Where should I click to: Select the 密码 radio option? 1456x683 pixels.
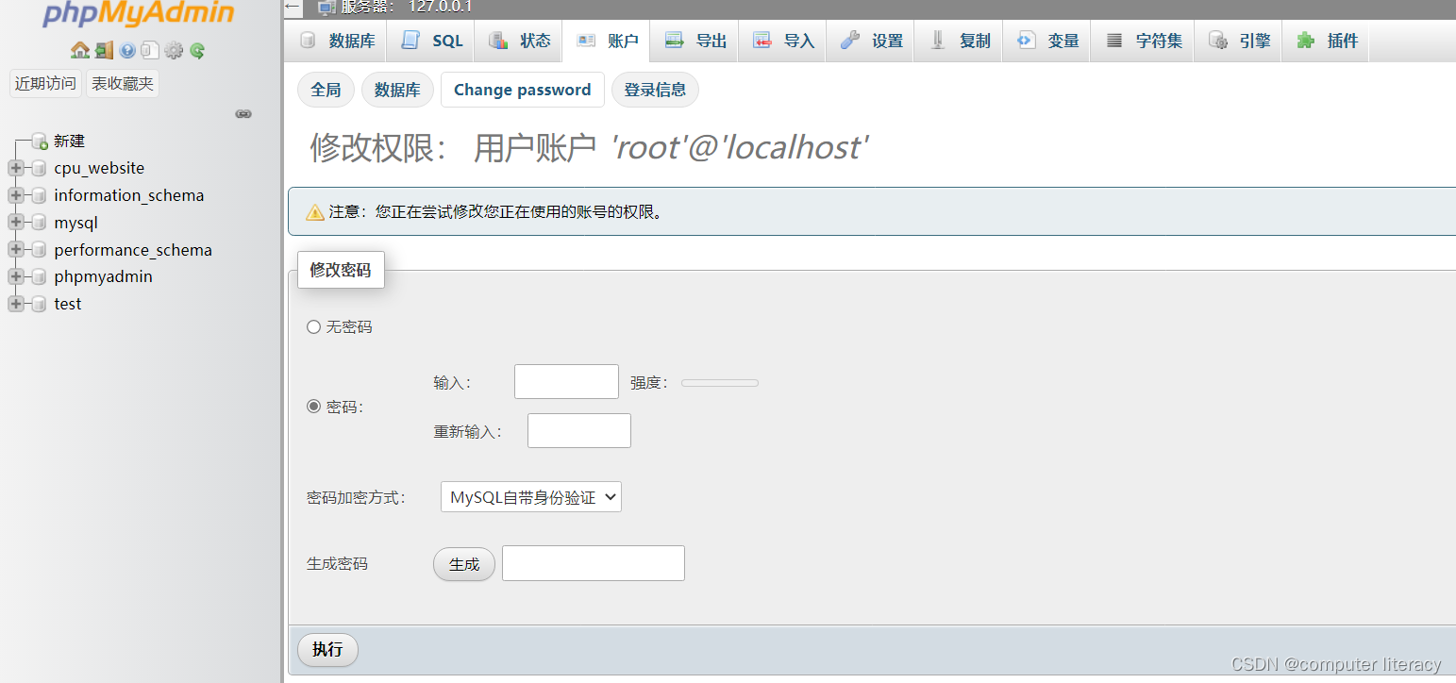(313, 406)
